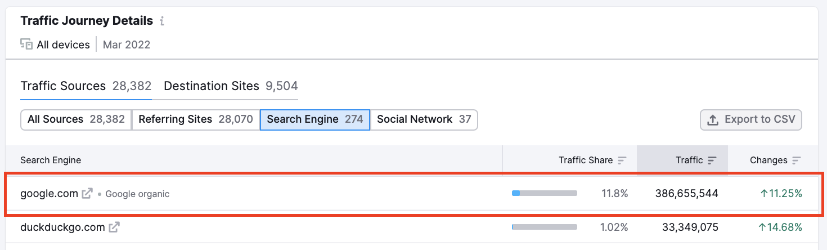Click the Changes column sort icon
827x250 pixels.
796,160
